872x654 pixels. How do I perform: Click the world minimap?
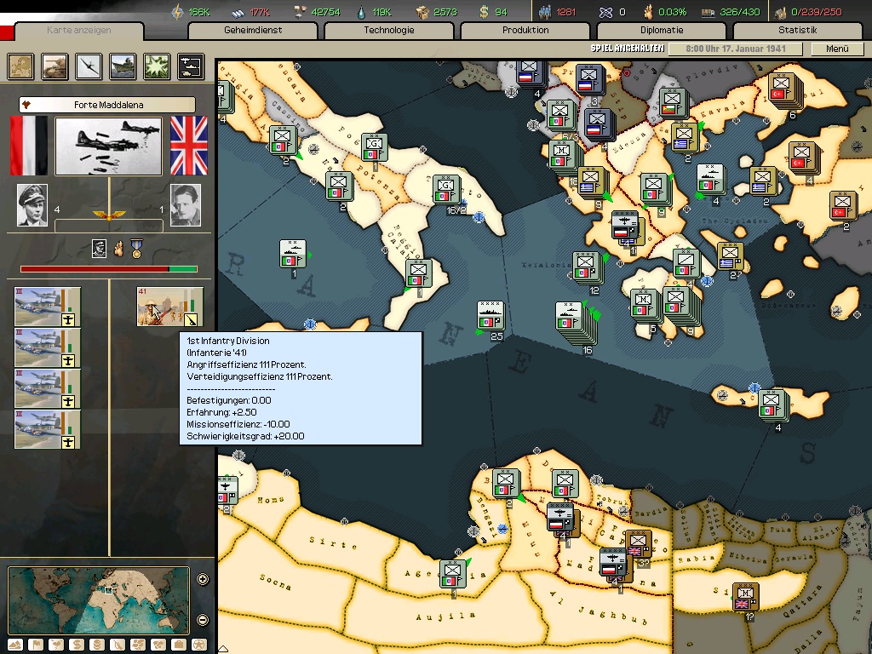click(x=98, y=599)
